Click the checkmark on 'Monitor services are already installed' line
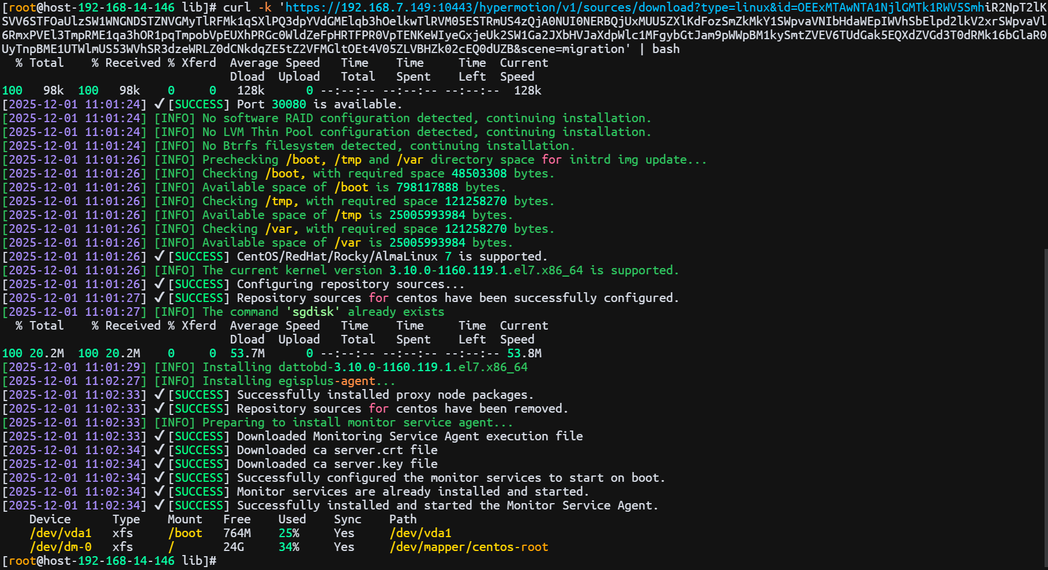 159,492
